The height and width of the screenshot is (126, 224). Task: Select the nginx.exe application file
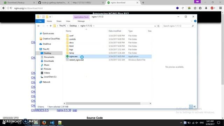coord(73,56)
